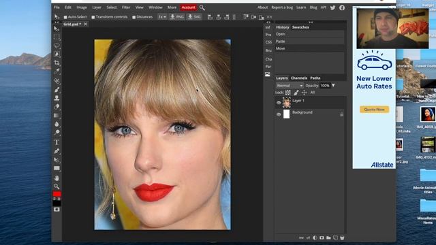Open the Filter menu

(126, 7)
